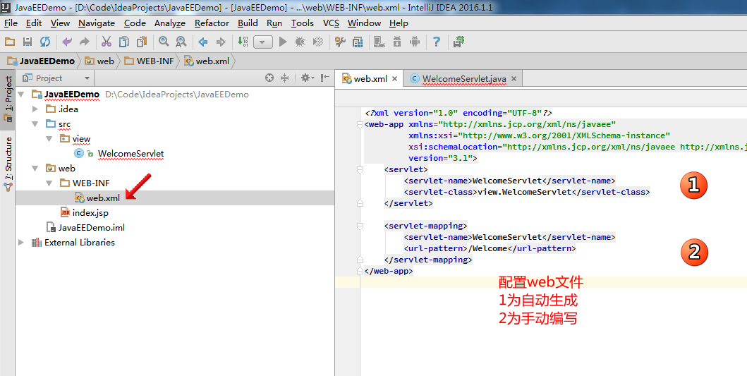This screenshot has width=747, height=376.
Task: Click the Open folder toolbar icon
Action: click(10, 42)
